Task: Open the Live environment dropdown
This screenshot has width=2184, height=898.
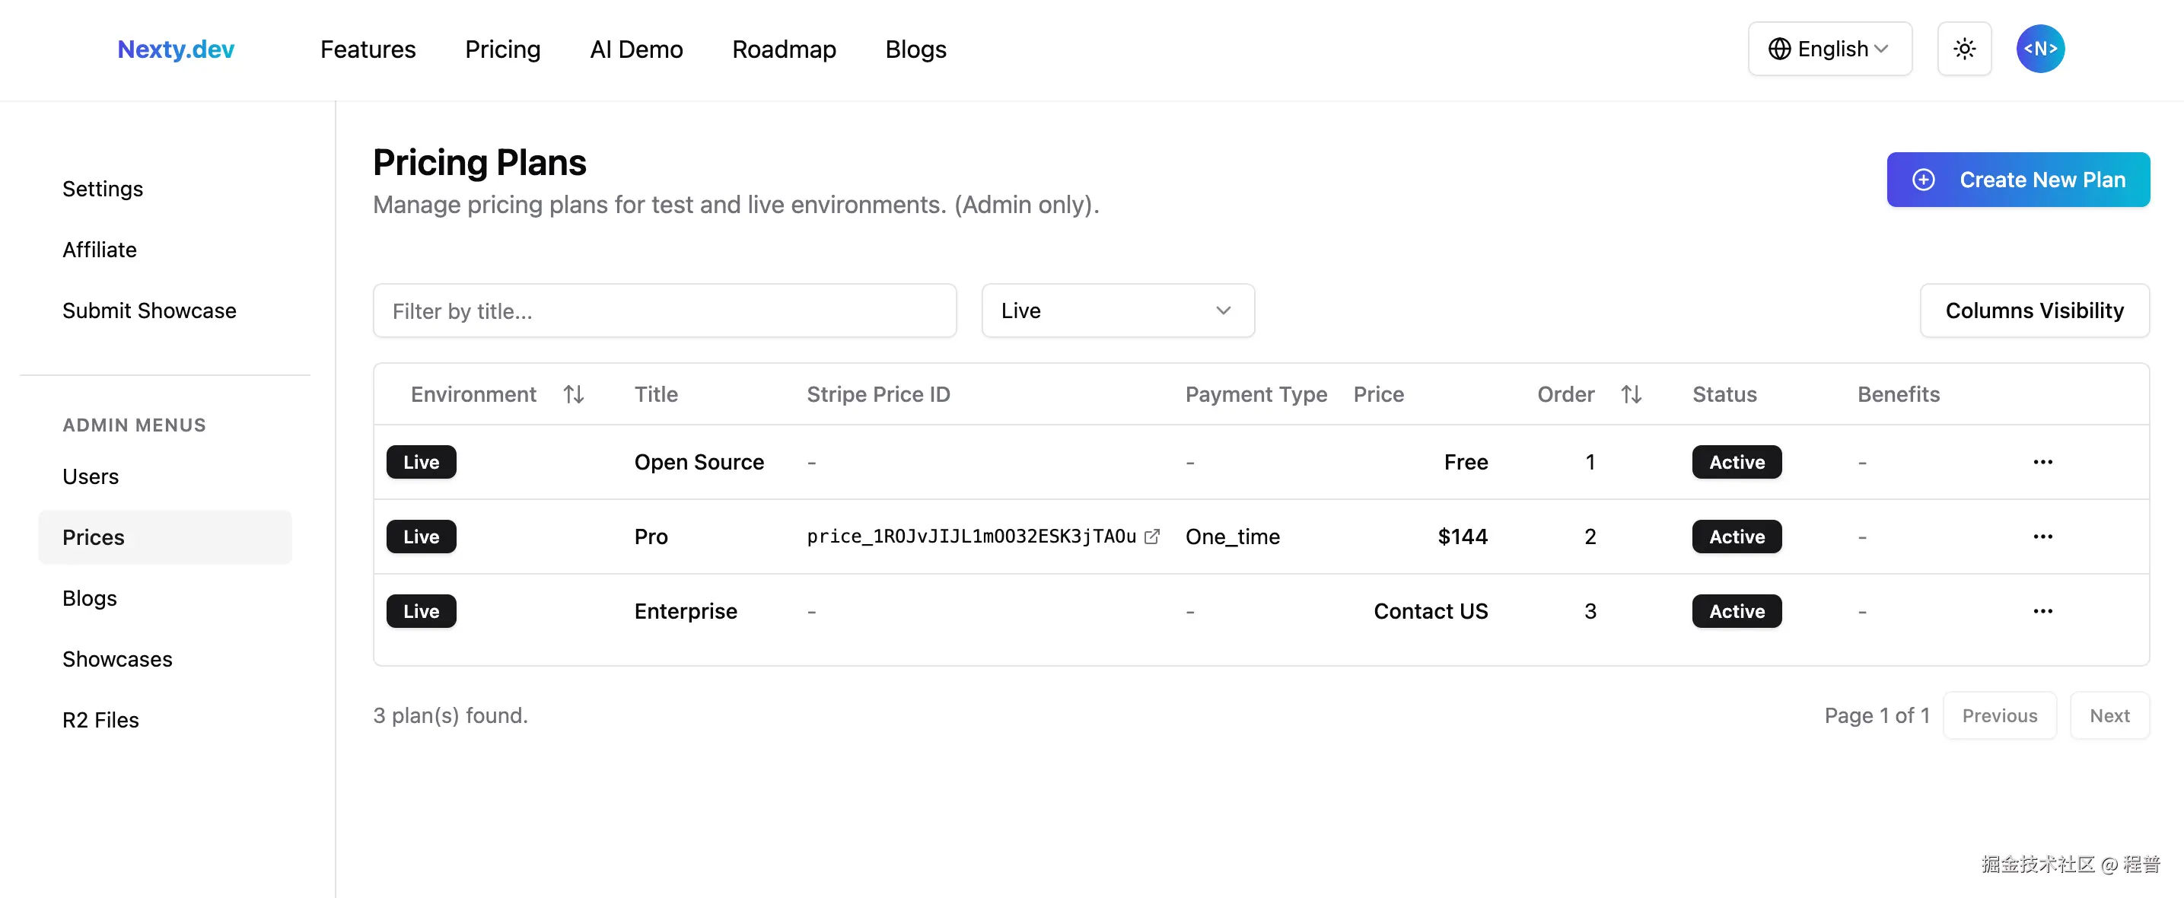Action: (x=1117, y=310)
